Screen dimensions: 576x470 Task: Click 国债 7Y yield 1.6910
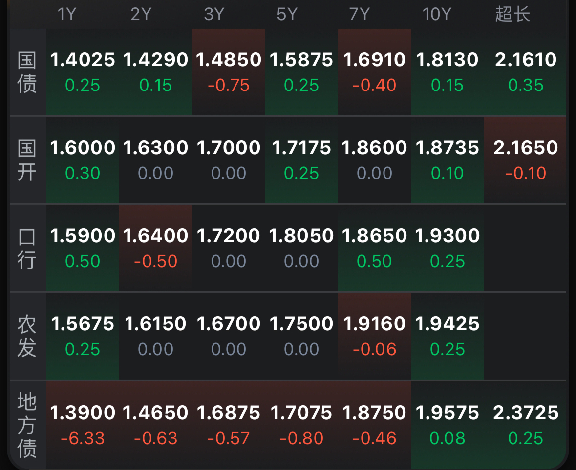click(374, 72)
